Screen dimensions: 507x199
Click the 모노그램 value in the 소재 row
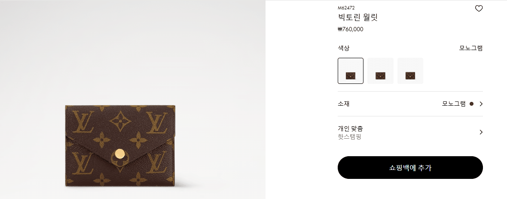pos(454,104)
